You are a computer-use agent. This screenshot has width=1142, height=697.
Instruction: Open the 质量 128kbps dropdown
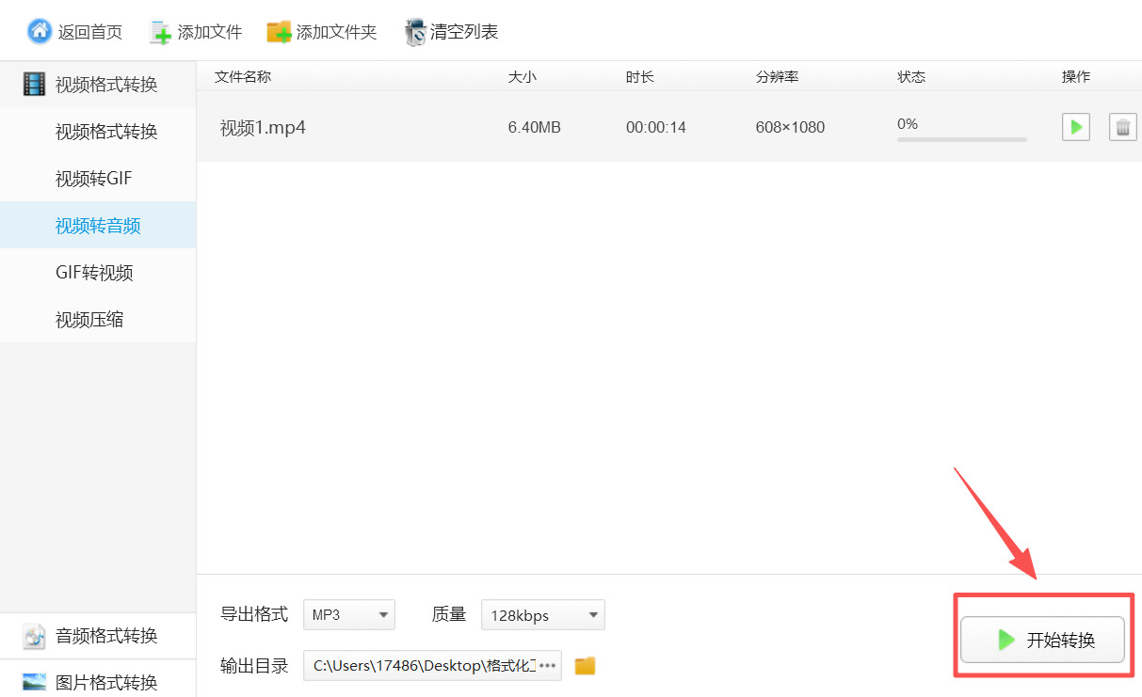543,615
